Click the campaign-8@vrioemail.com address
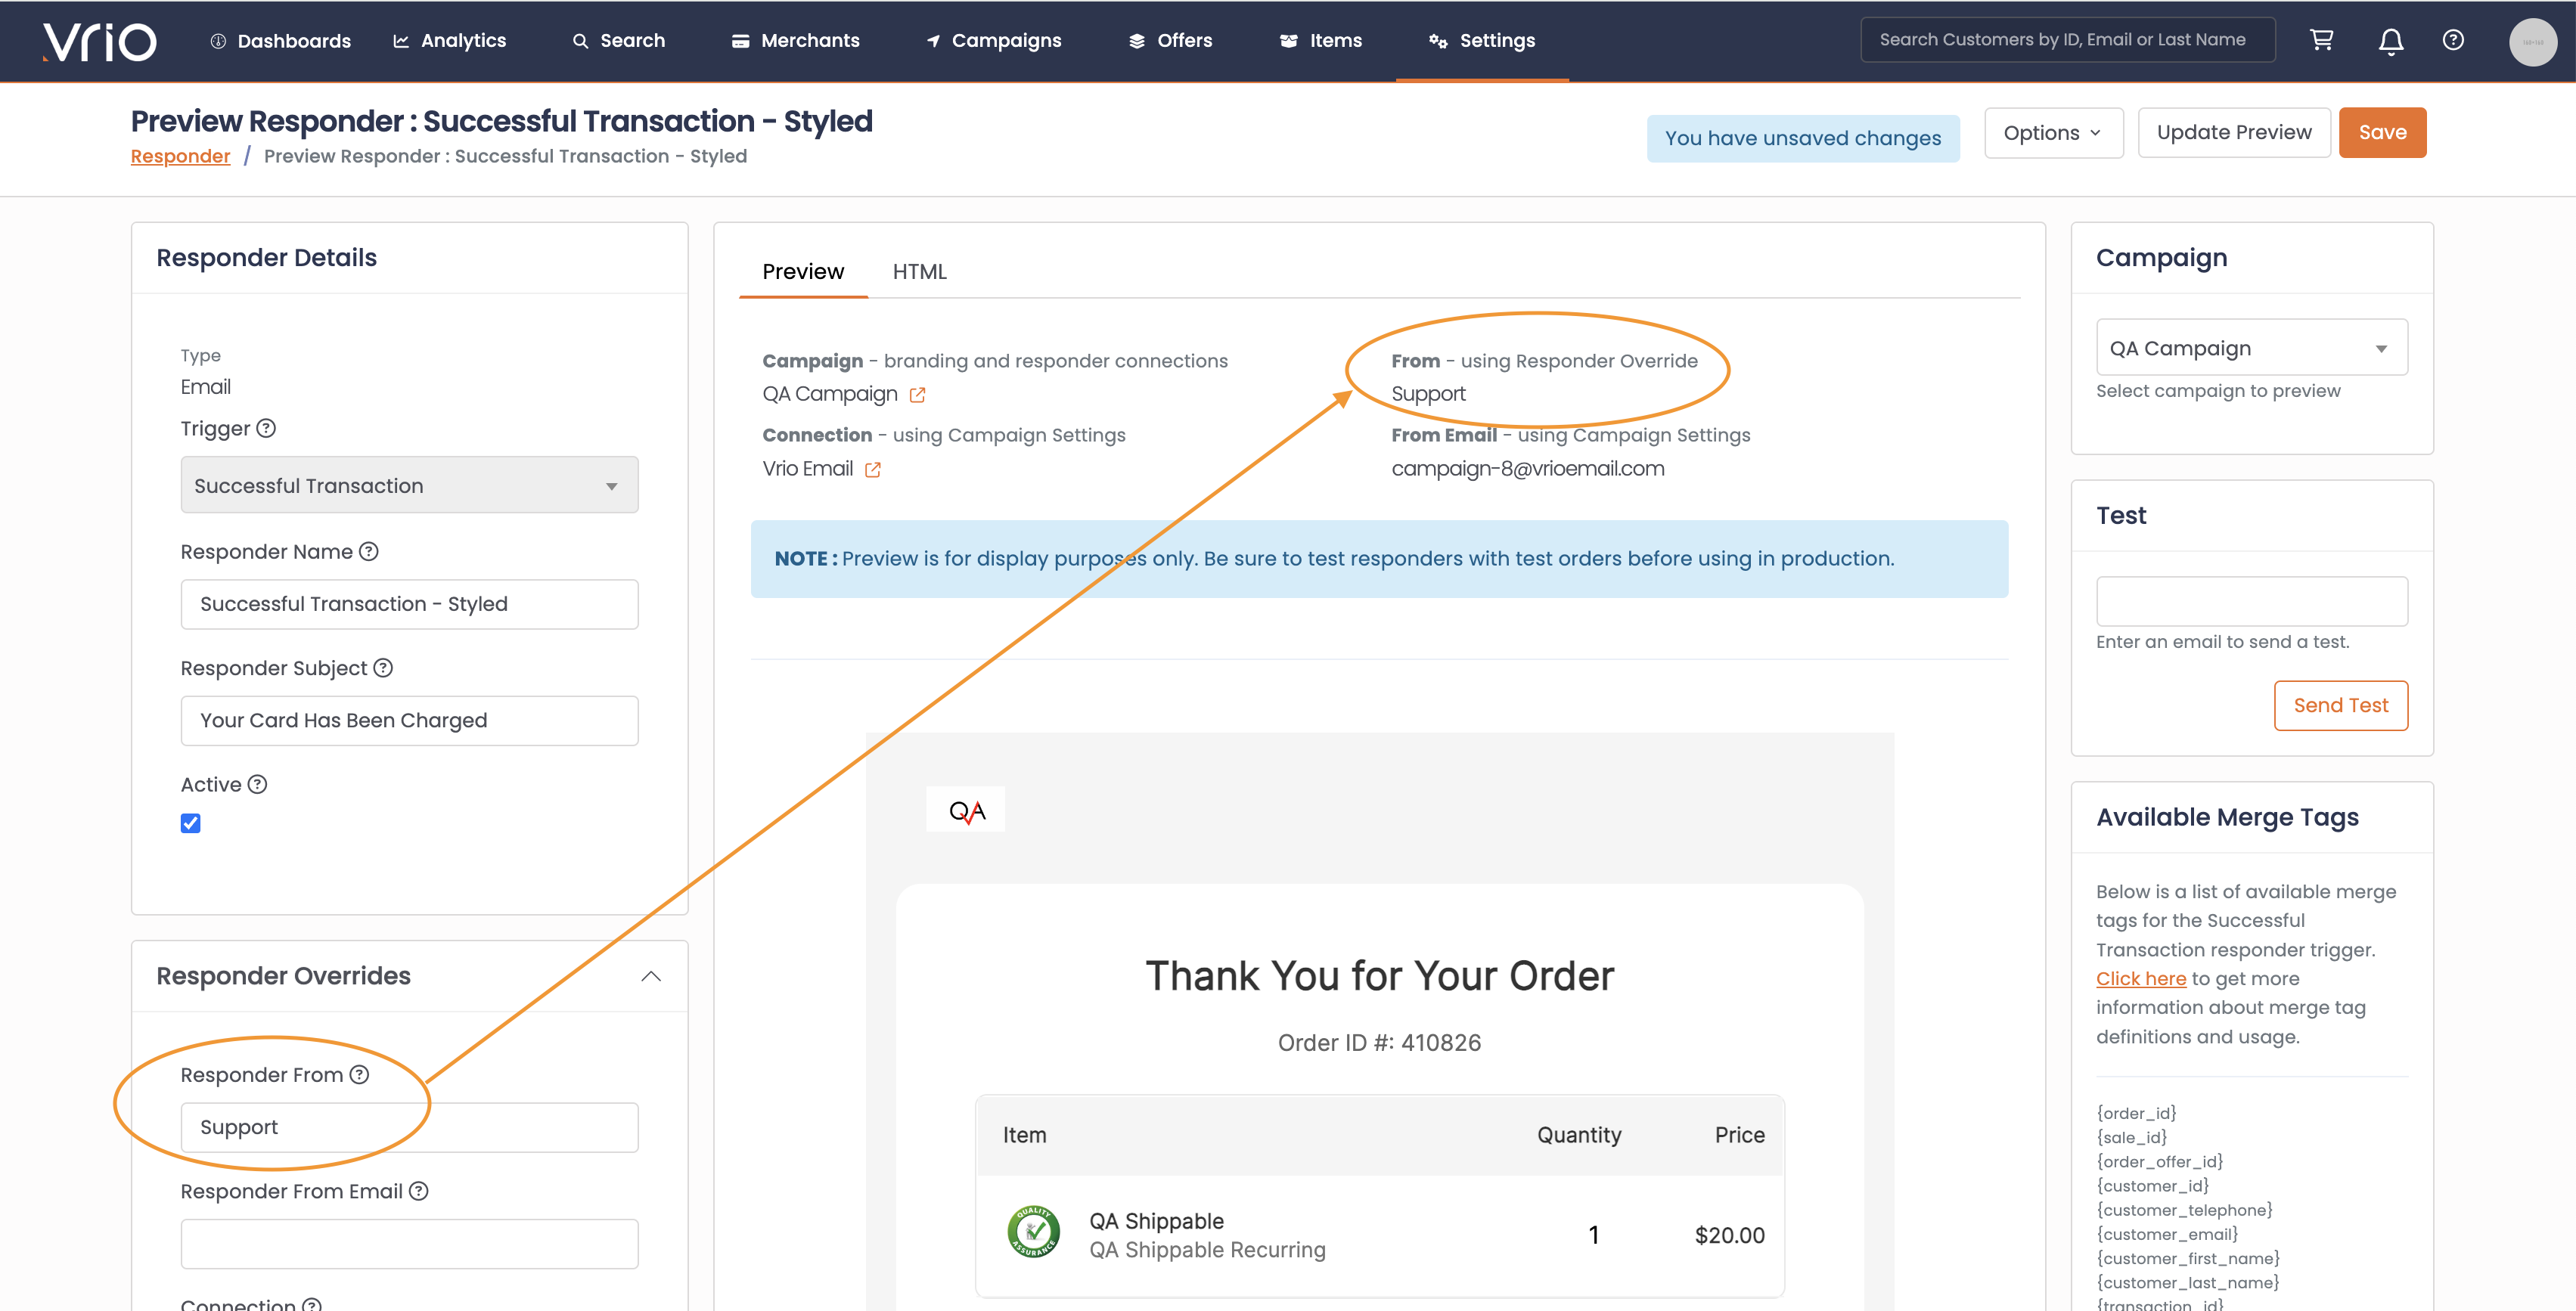2576x1311 pixels. [1527, 469]
